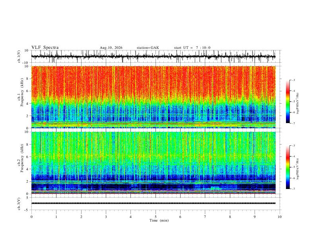Click time axis tick label "2"
315x243 pixels.
pos(81,217)
